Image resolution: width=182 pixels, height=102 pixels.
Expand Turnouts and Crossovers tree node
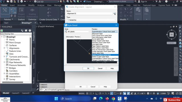point(4,57)
